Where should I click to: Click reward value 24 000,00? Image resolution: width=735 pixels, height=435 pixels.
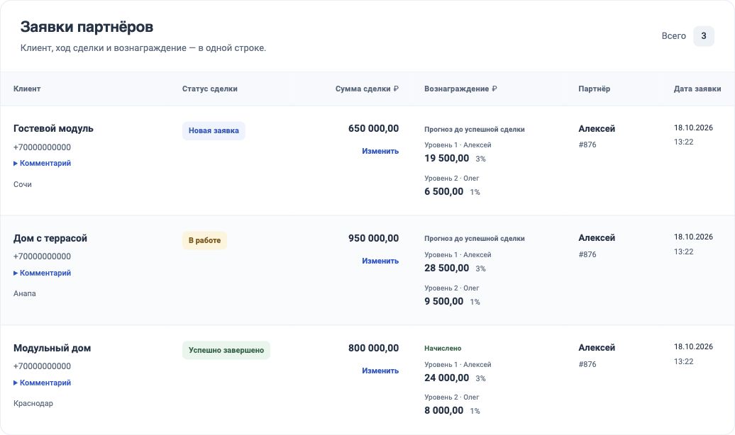(447, 378)
